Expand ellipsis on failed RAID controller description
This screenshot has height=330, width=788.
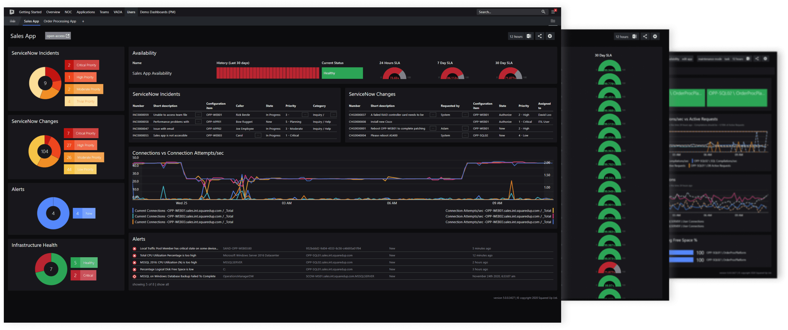coord(433,115)
